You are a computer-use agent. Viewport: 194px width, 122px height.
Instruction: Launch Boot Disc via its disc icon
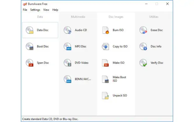pyautogui.click(x=30, y=46)
